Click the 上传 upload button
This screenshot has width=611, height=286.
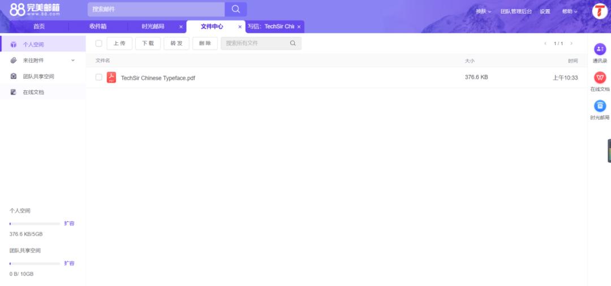(x=119, y=43)
